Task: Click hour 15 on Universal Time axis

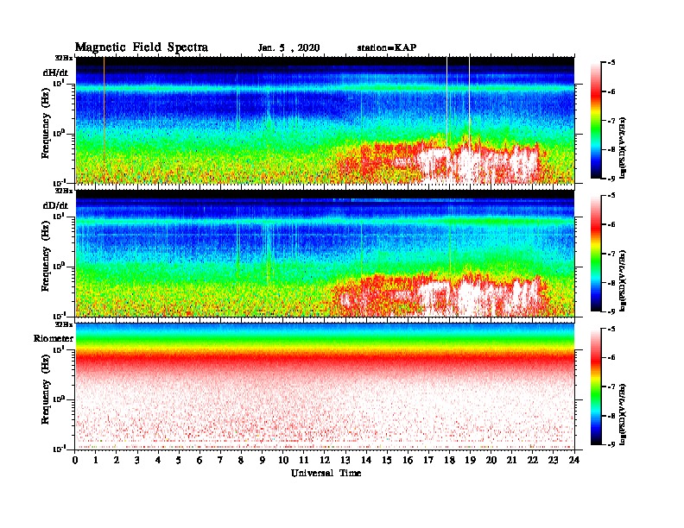Action: point(387,460)
